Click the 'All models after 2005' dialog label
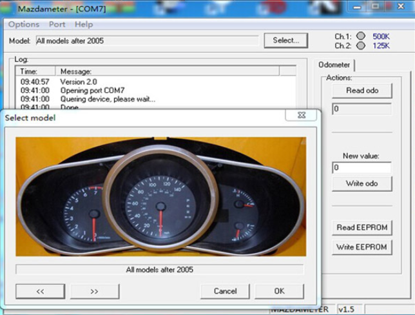This screenshot has height=315, width=415. (160, 270)
